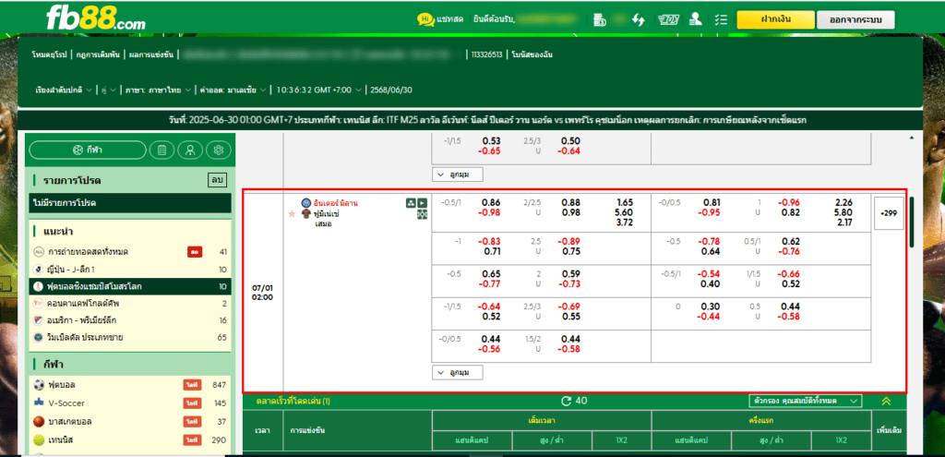The height and width of the screenshot is (457, 945).
Task: Open all live broadcasts การถ่ายทอดสดทั้งหมด
Action: (130, 252)
